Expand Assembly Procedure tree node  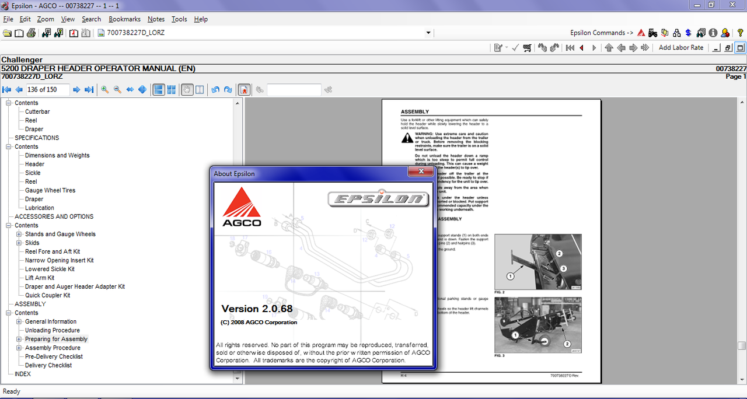point(19,348)
